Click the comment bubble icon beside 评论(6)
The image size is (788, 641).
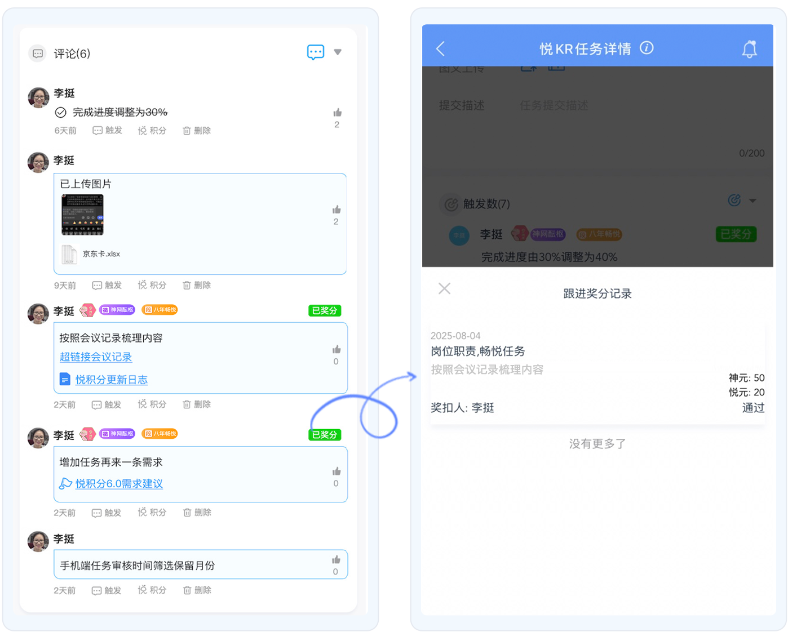tap(37, 54)
